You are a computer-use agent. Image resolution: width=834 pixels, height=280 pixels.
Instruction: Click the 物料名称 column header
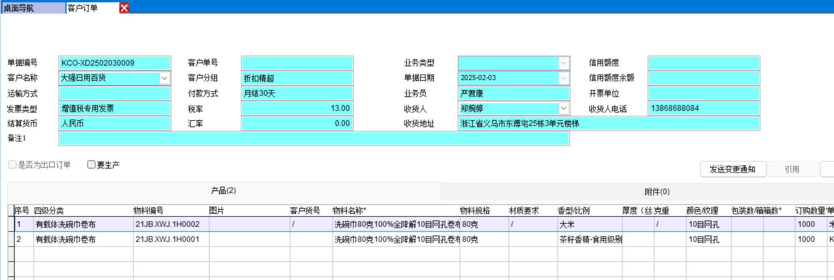pyautogui.click(x=349, y=211)
